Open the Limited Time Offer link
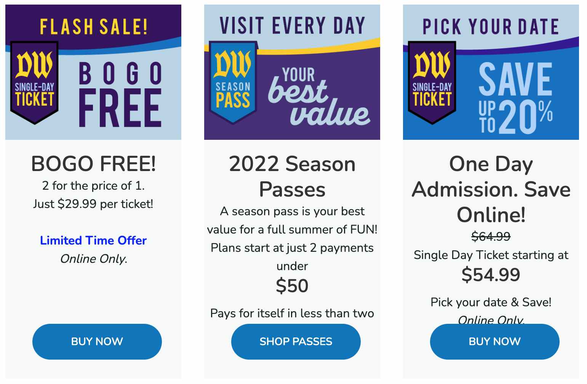 pos(93,241)
